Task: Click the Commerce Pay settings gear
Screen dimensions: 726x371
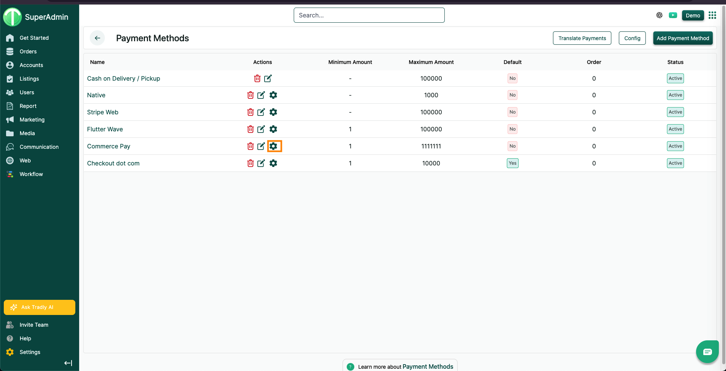Action: [274, 146]
